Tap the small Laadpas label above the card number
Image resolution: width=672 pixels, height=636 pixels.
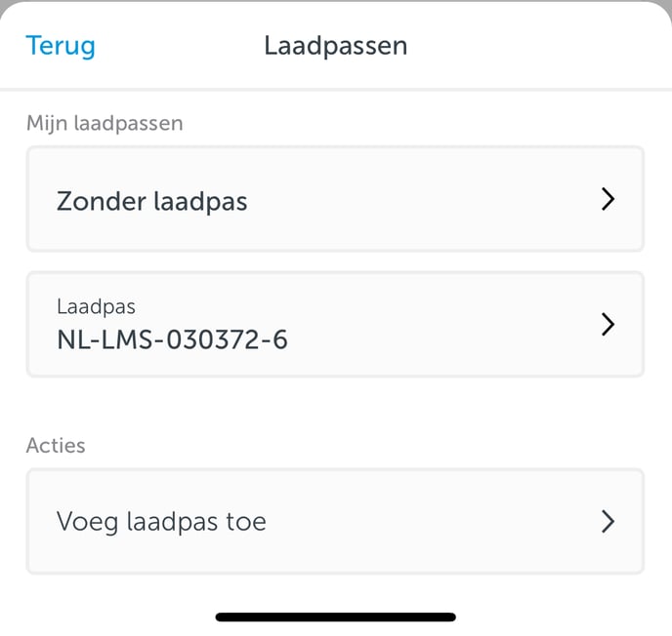96,307
